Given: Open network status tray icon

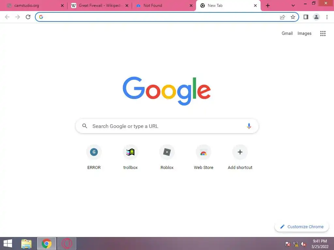Looking at the screenshot, I should 296,243.
